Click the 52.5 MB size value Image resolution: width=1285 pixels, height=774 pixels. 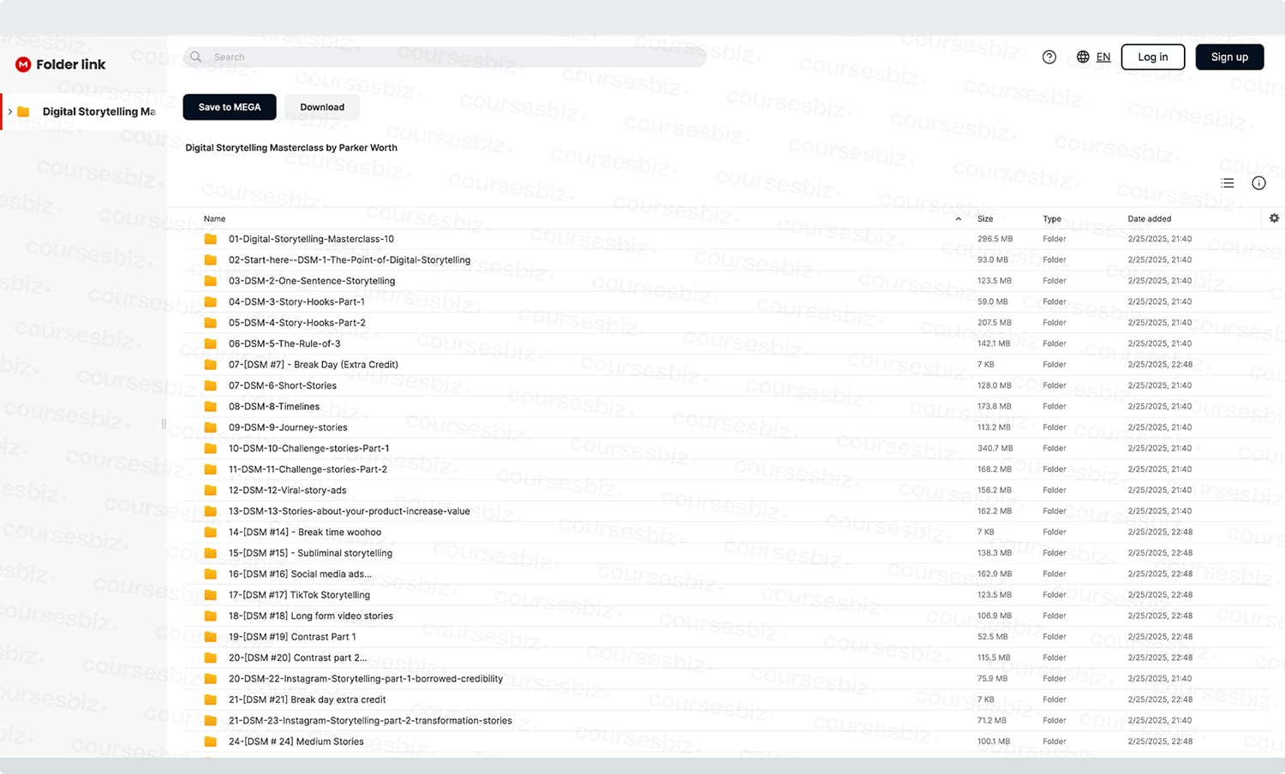tap(992, 637)
